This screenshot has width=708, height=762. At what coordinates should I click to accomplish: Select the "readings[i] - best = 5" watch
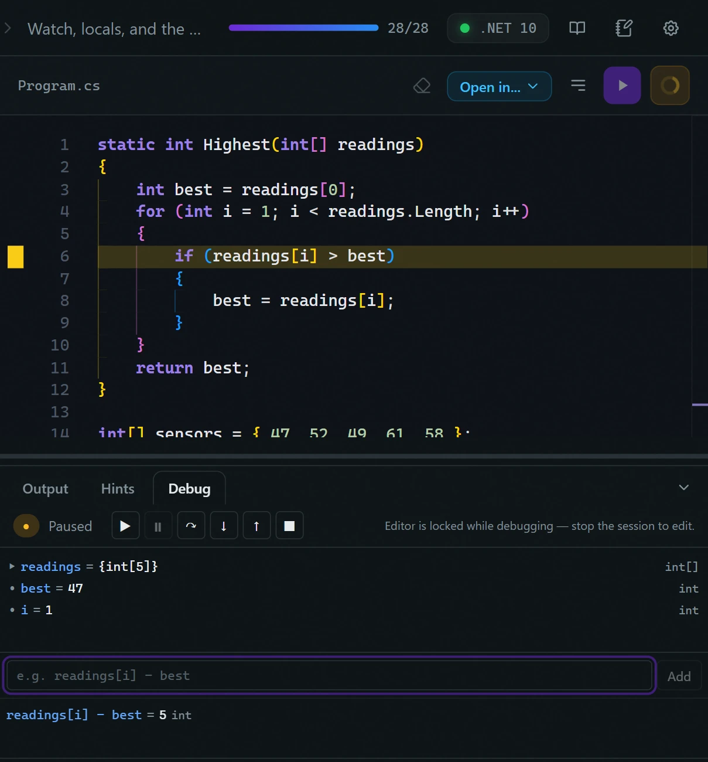(98, 715)
